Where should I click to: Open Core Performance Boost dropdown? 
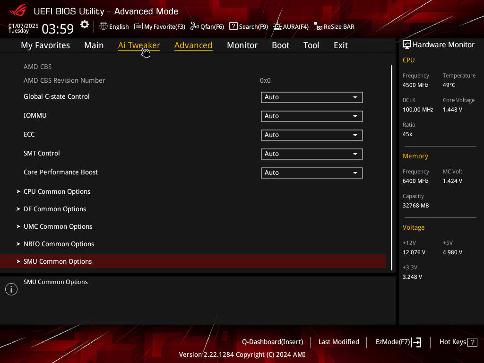[312, 173]
